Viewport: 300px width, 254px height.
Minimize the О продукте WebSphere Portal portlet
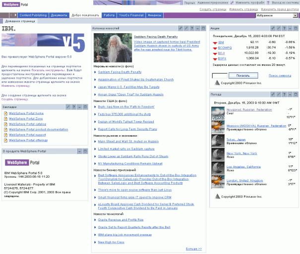click(79, 152)
